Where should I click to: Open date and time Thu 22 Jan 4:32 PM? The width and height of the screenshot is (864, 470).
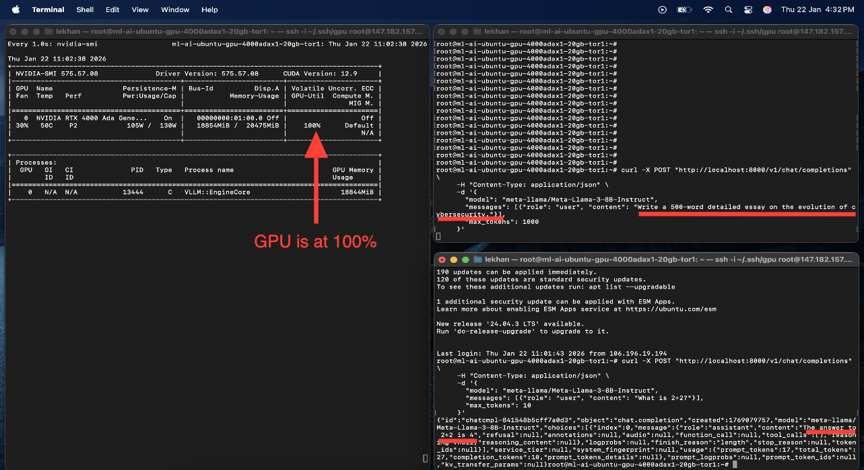click(x=818, y=10)
